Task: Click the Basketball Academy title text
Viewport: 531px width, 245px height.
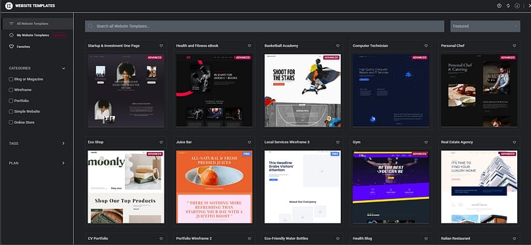Action: [282, 45]
